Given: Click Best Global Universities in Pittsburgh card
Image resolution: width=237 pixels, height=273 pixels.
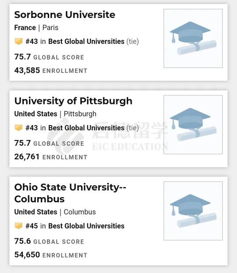Looking at the screenshot, I should 86,128.
